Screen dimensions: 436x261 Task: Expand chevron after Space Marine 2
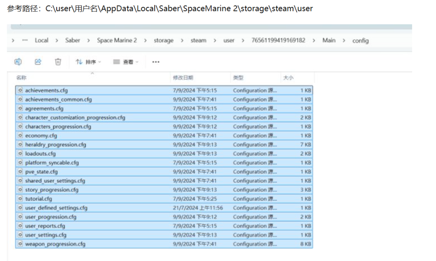coord(145,40)
